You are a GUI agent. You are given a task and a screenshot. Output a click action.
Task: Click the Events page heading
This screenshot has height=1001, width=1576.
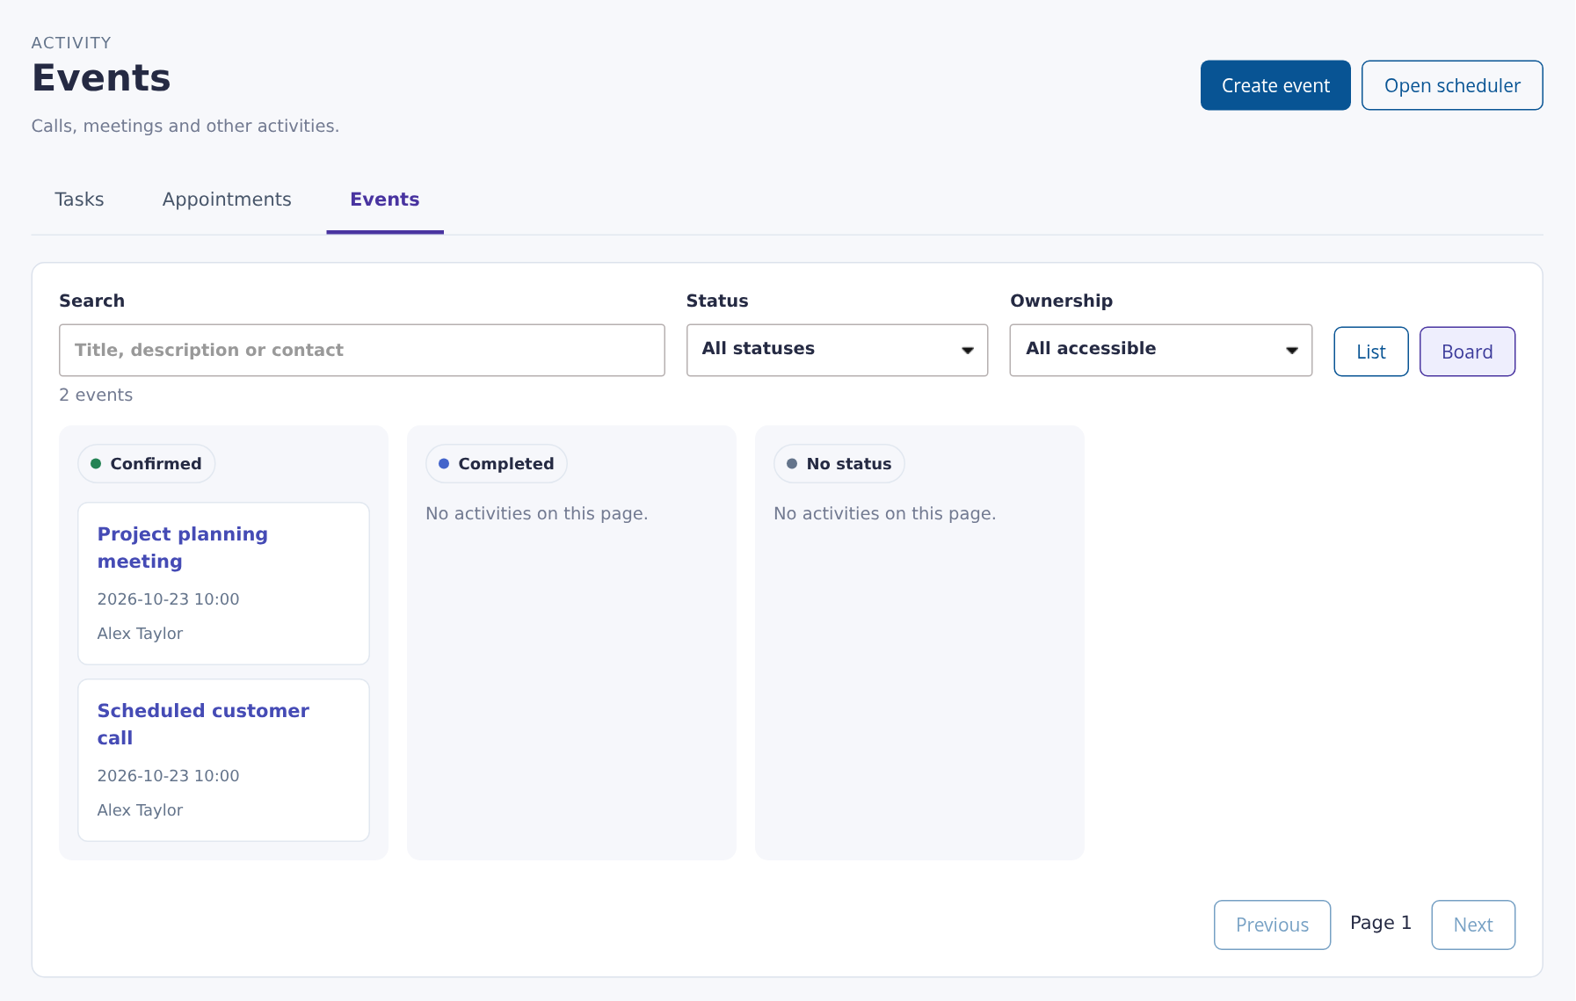[x=101, y=77]
